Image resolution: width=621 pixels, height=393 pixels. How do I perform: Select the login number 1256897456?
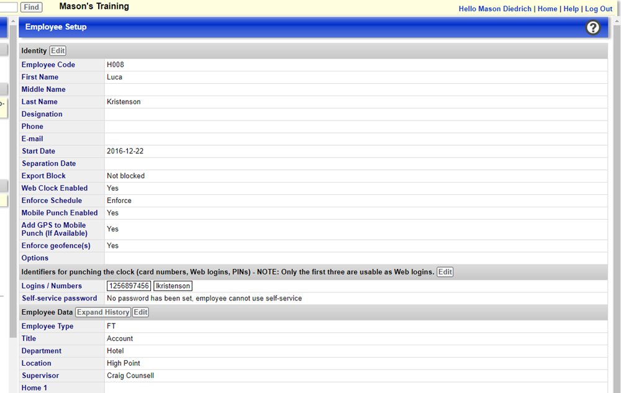pos(129,285)
